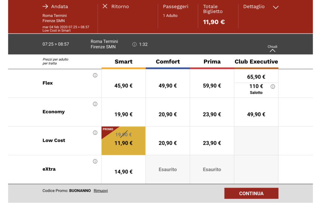Screen dimensions: 321x203
Task: Choose the eXtra Smart fare 14,90 €
Action: point(124,172)
